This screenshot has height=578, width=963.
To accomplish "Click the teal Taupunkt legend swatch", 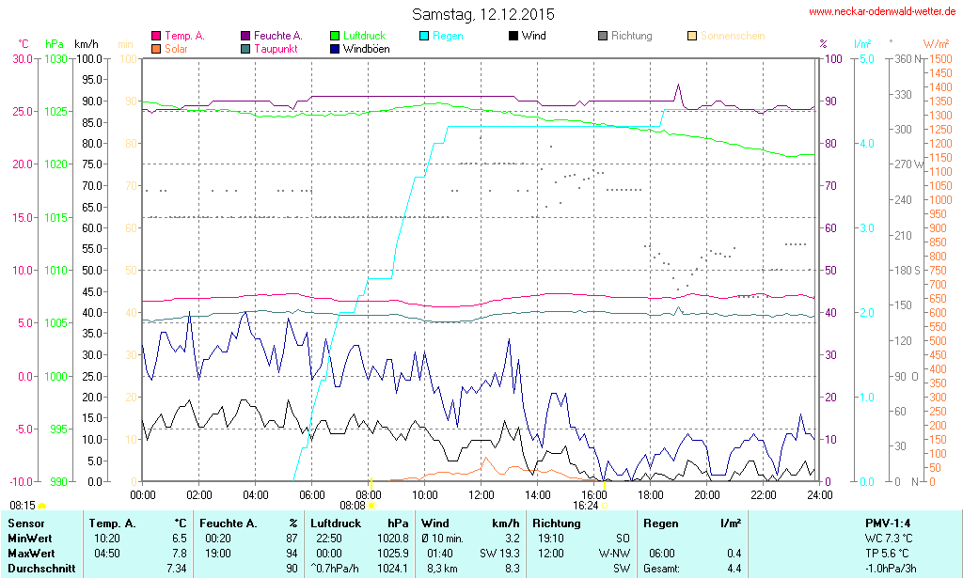I will point(245,49).
